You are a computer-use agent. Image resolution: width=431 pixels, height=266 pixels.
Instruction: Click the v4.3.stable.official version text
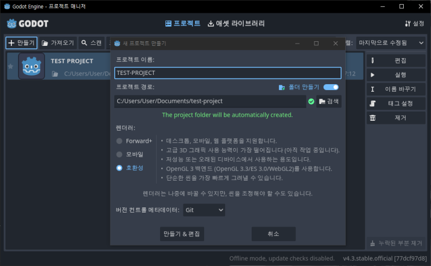(385, 258)
